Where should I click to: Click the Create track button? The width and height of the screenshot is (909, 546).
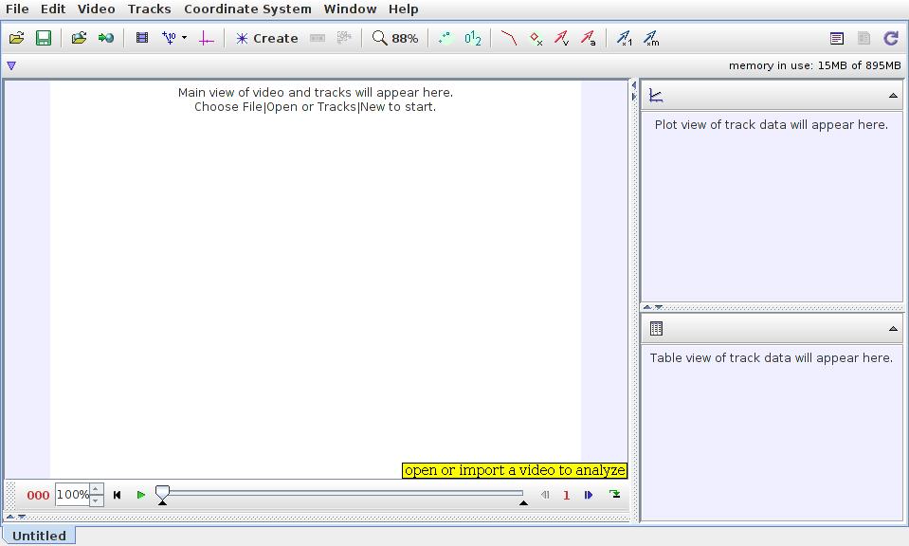pos(266,39)
